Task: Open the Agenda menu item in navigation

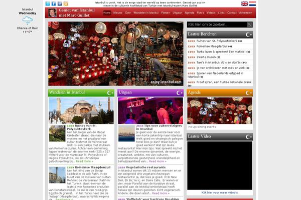Action: 190,13
